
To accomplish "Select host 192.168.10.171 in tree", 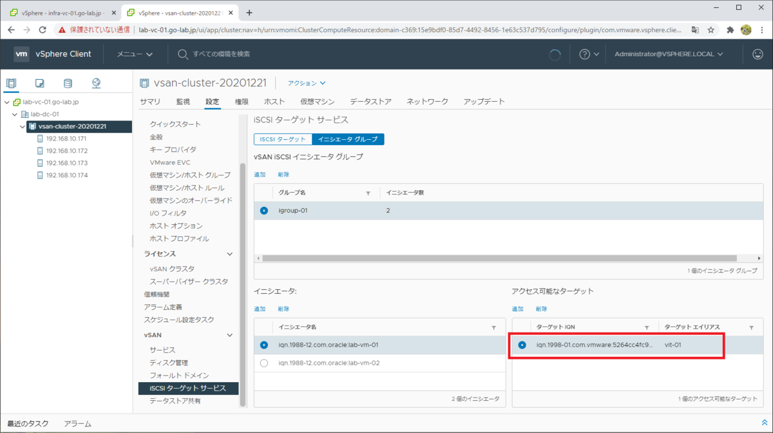I will (66, 139).
